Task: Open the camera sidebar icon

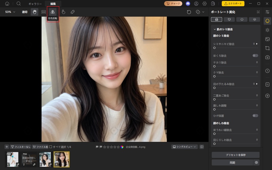Action: point(268,57)
